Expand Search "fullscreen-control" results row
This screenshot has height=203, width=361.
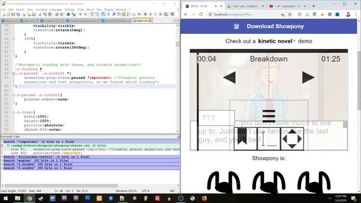[2, 157]
